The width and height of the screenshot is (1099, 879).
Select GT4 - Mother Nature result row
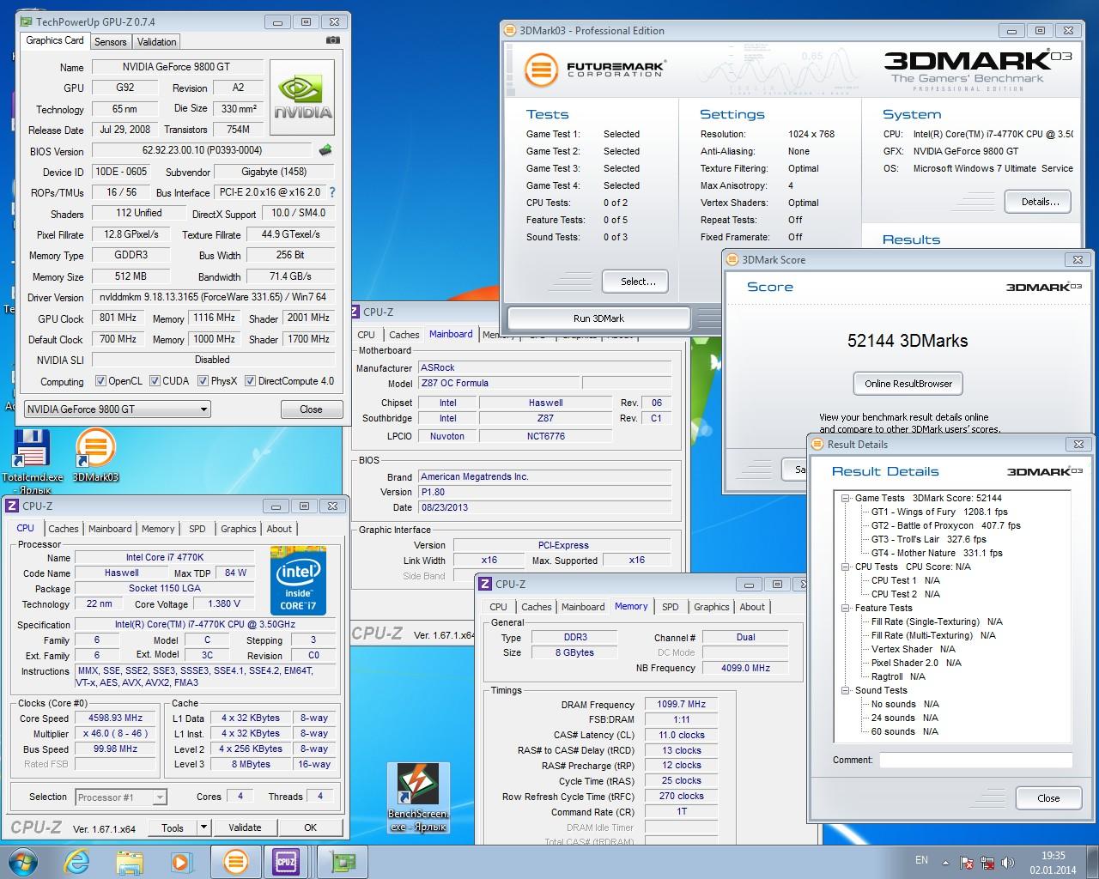pyautogui.click(x=937, y=553)
